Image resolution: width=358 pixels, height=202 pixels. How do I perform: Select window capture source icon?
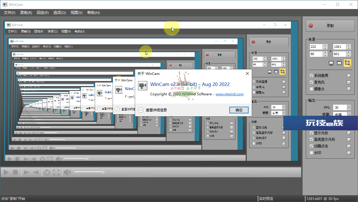(339, 63)
